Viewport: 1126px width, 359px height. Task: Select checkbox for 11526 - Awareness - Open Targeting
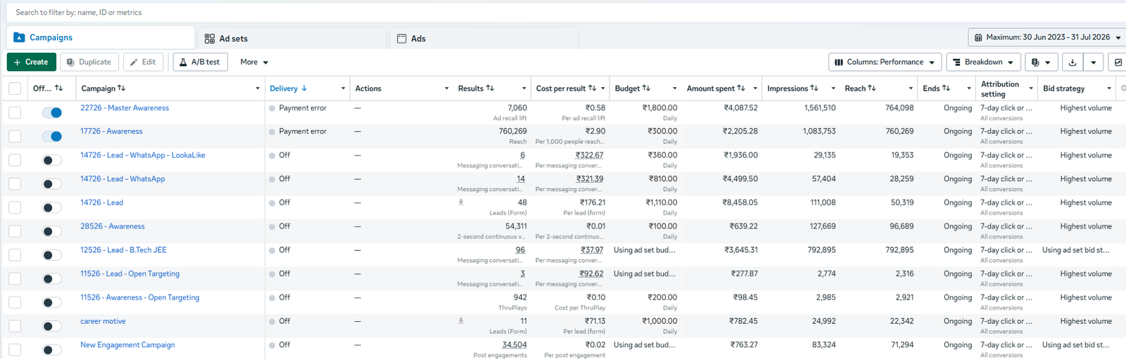(x=15, y=302)
